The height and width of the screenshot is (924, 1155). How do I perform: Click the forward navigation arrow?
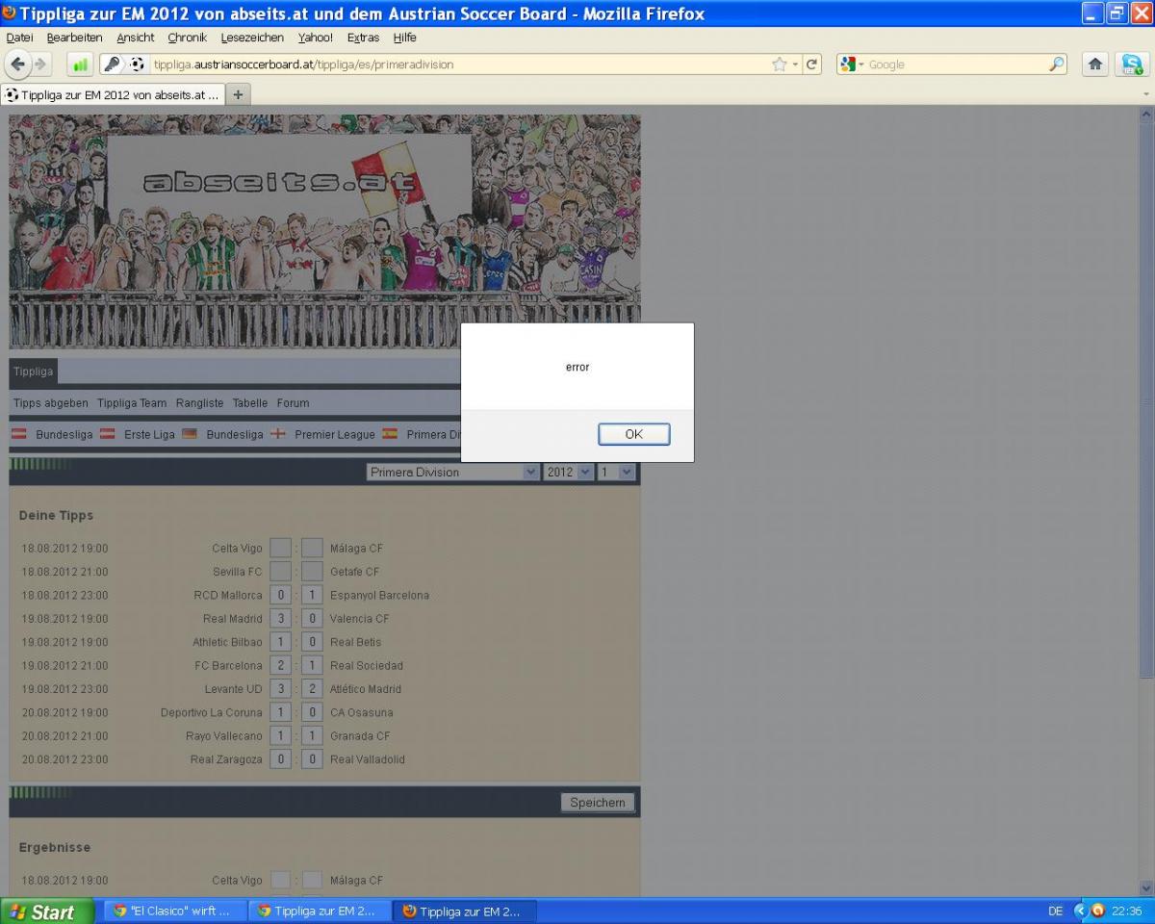[40, 64]
